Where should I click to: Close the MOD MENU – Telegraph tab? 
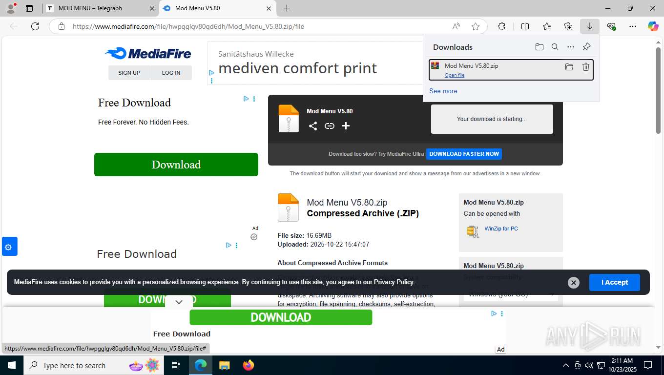point(152,8)
